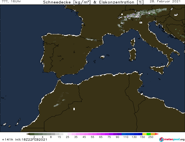Screen dimensions: 185x142
Task: Click the time label '???, 16Uhr'
Action: click(x=11, y=2)
